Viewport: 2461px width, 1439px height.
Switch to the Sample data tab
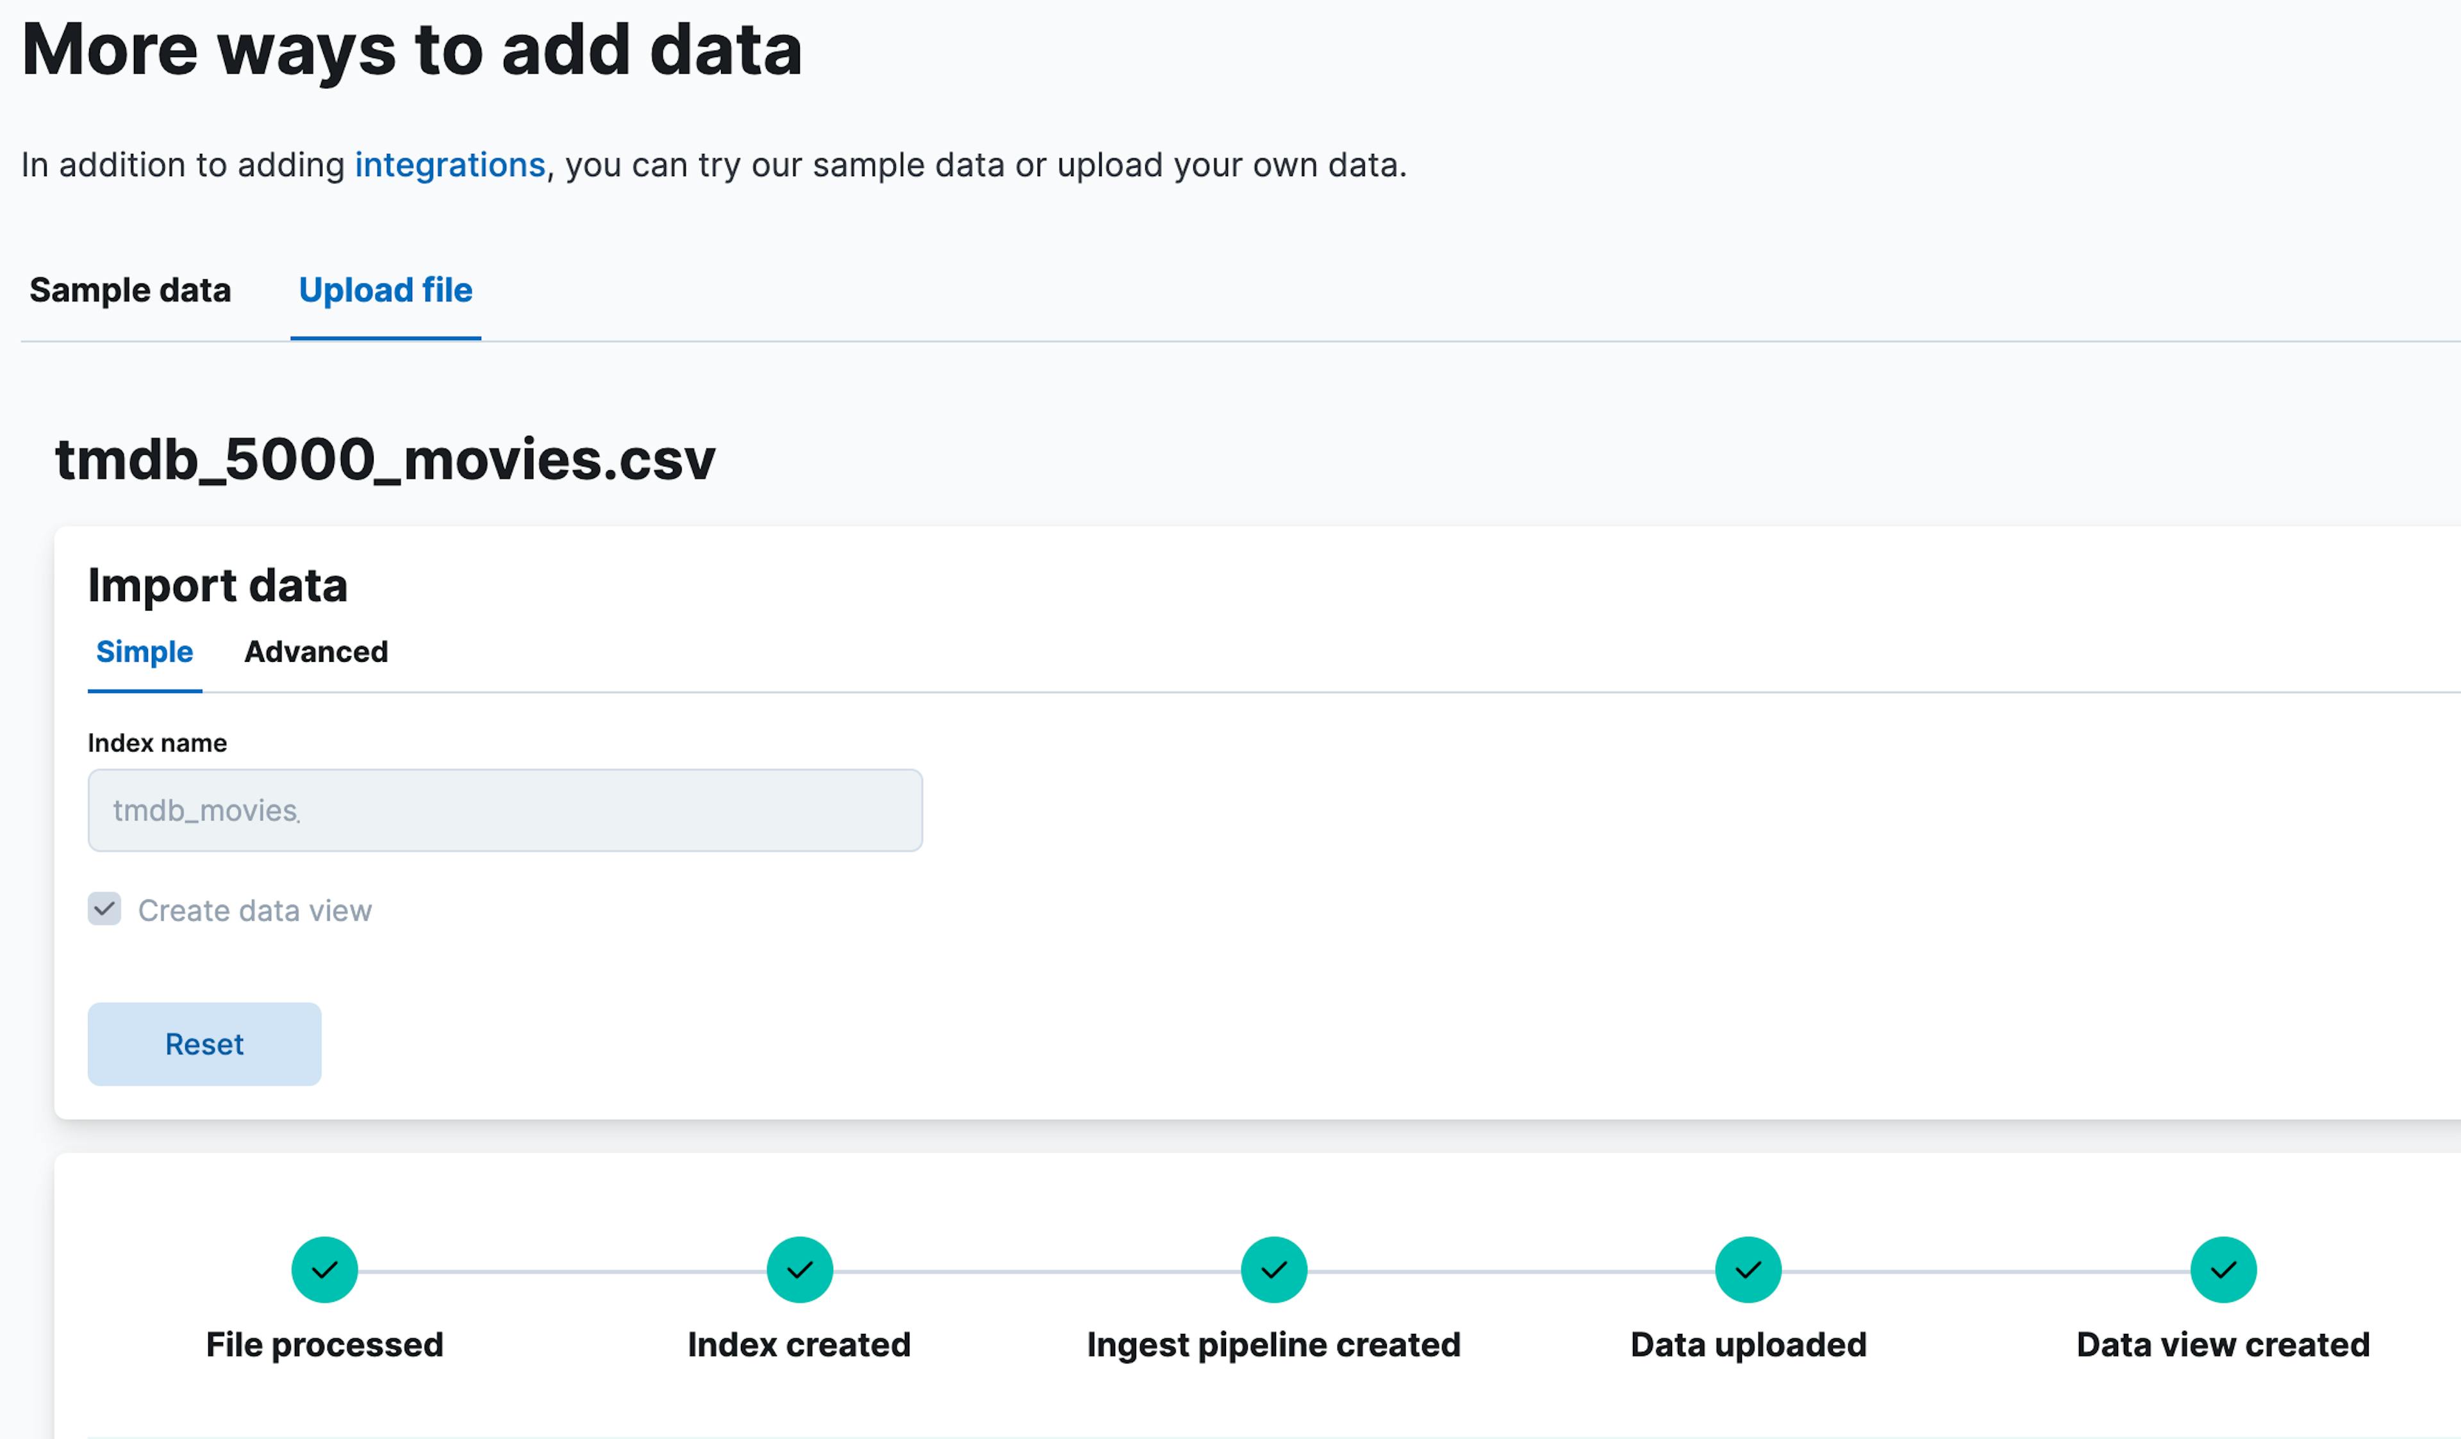coord(130,290)
